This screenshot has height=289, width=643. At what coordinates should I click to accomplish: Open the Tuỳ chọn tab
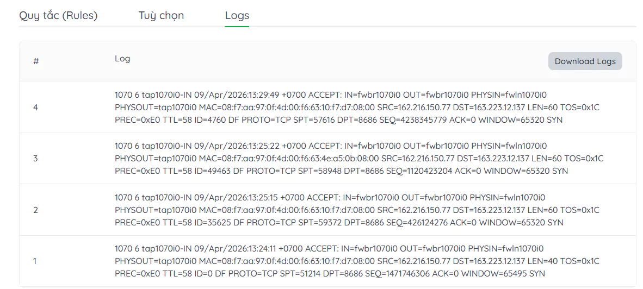161,15
